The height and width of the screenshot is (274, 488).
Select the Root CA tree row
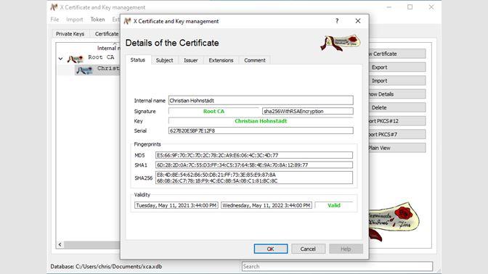click(x=89, y=59)
